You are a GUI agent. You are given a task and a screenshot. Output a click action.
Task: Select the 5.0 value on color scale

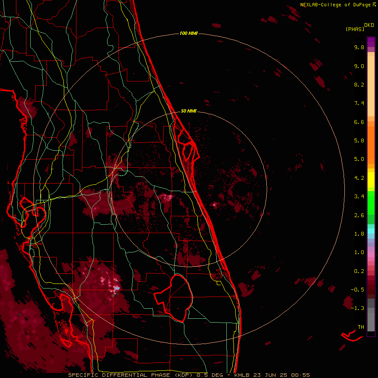coord(359,159)
